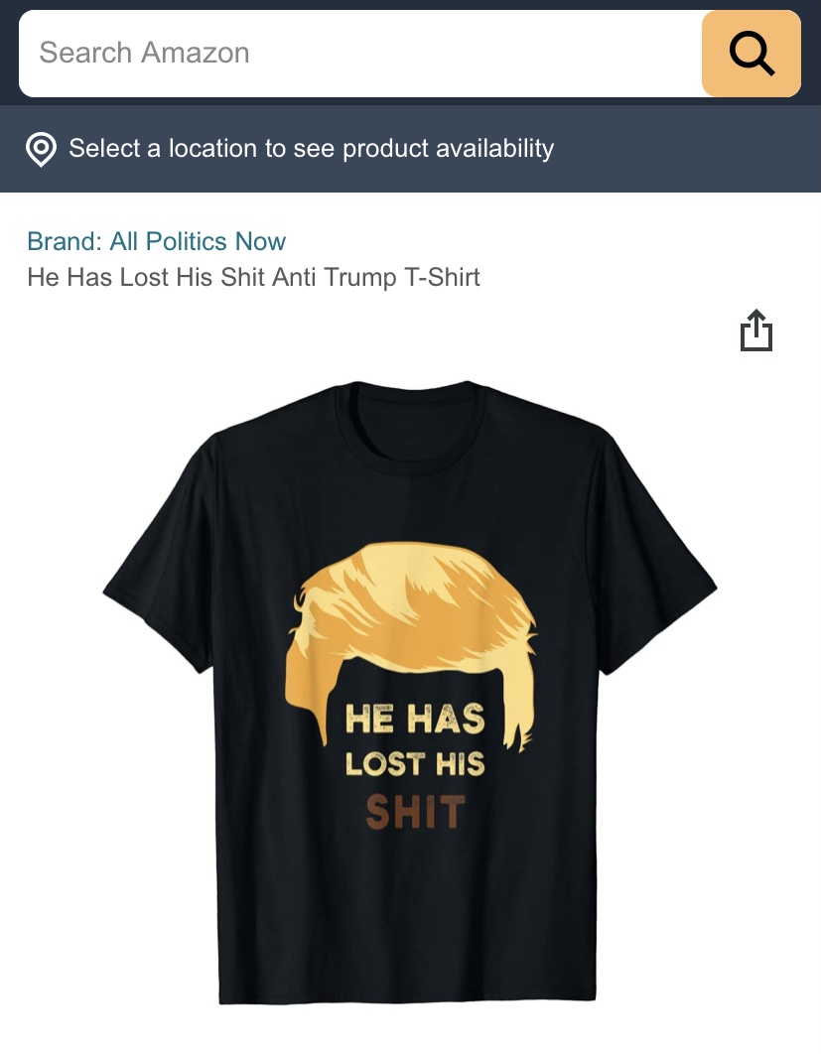Image resolution: width=821 pixels, height=1054 pixels.
Task: Open the black T-shirt product image
Action: 410,693
